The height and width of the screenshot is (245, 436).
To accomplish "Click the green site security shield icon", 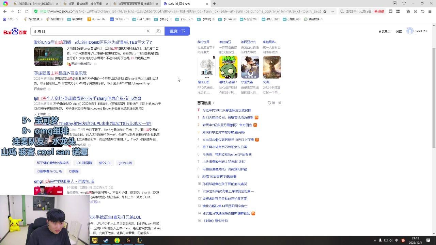I will [x=36, y=11].
